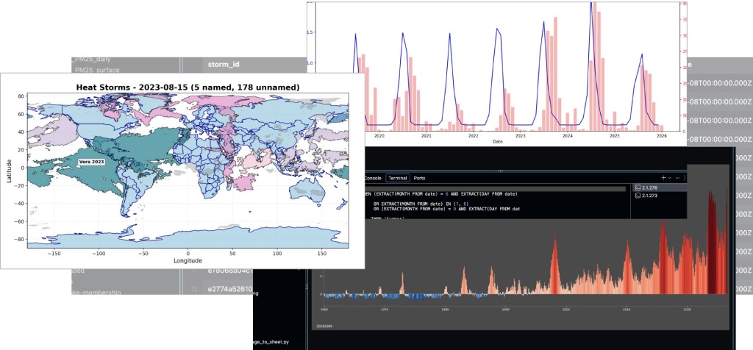Add a new terminal with plus icon

point(664,178)
